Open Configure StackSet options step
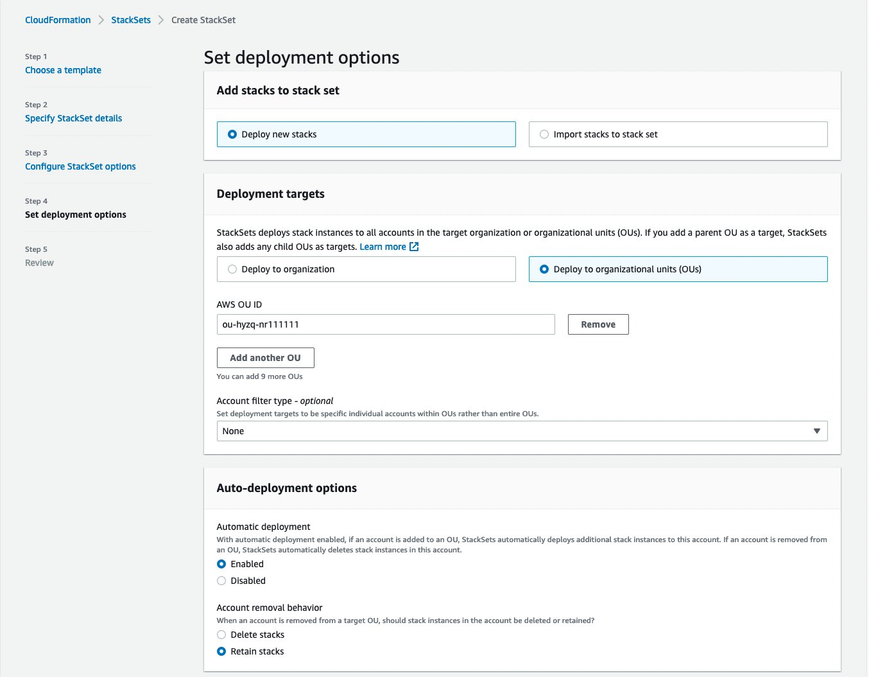 [x=80, y=166]
